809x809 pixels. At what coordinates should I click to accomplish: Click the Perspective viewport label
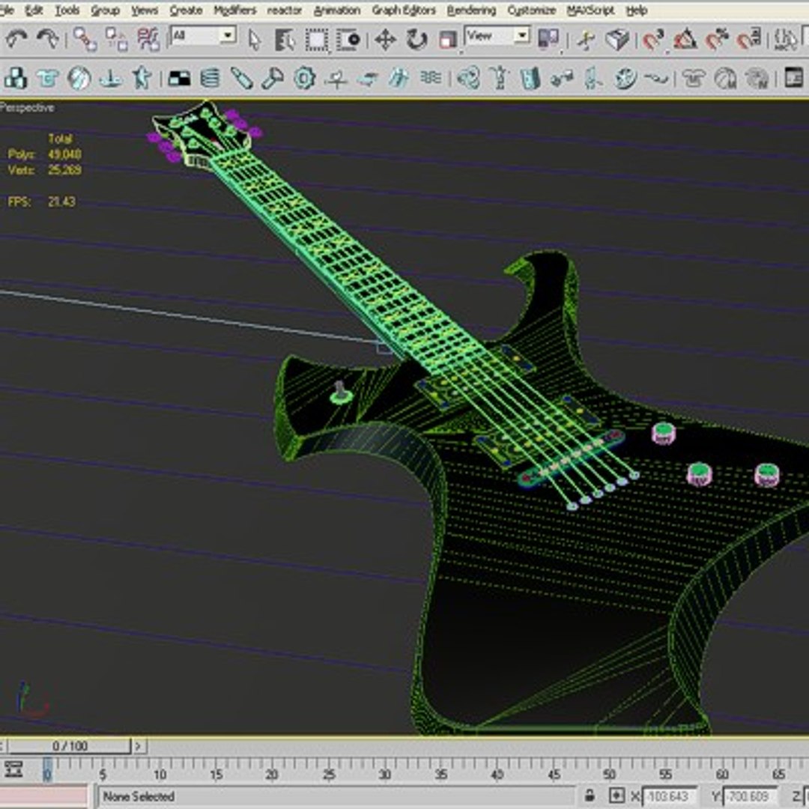point(27,108)
